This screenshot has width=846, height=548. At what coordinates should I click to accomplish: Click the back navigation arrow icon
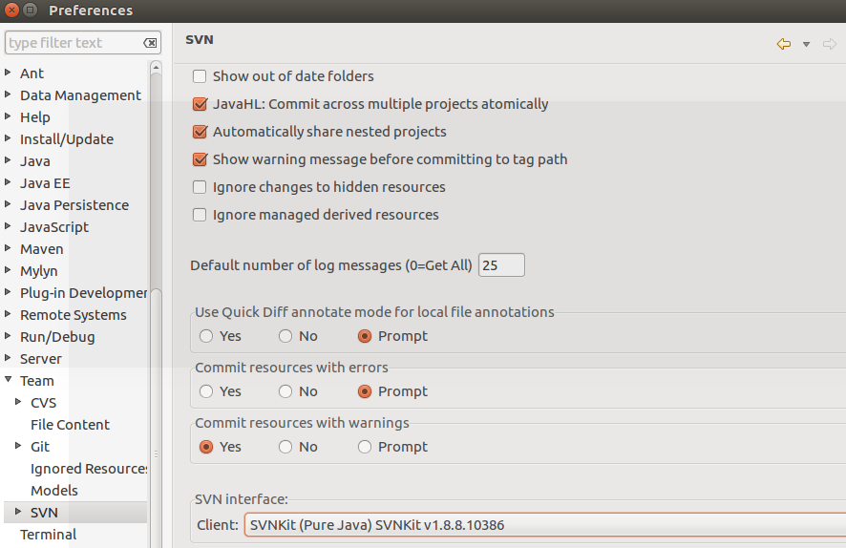(783, 44)
